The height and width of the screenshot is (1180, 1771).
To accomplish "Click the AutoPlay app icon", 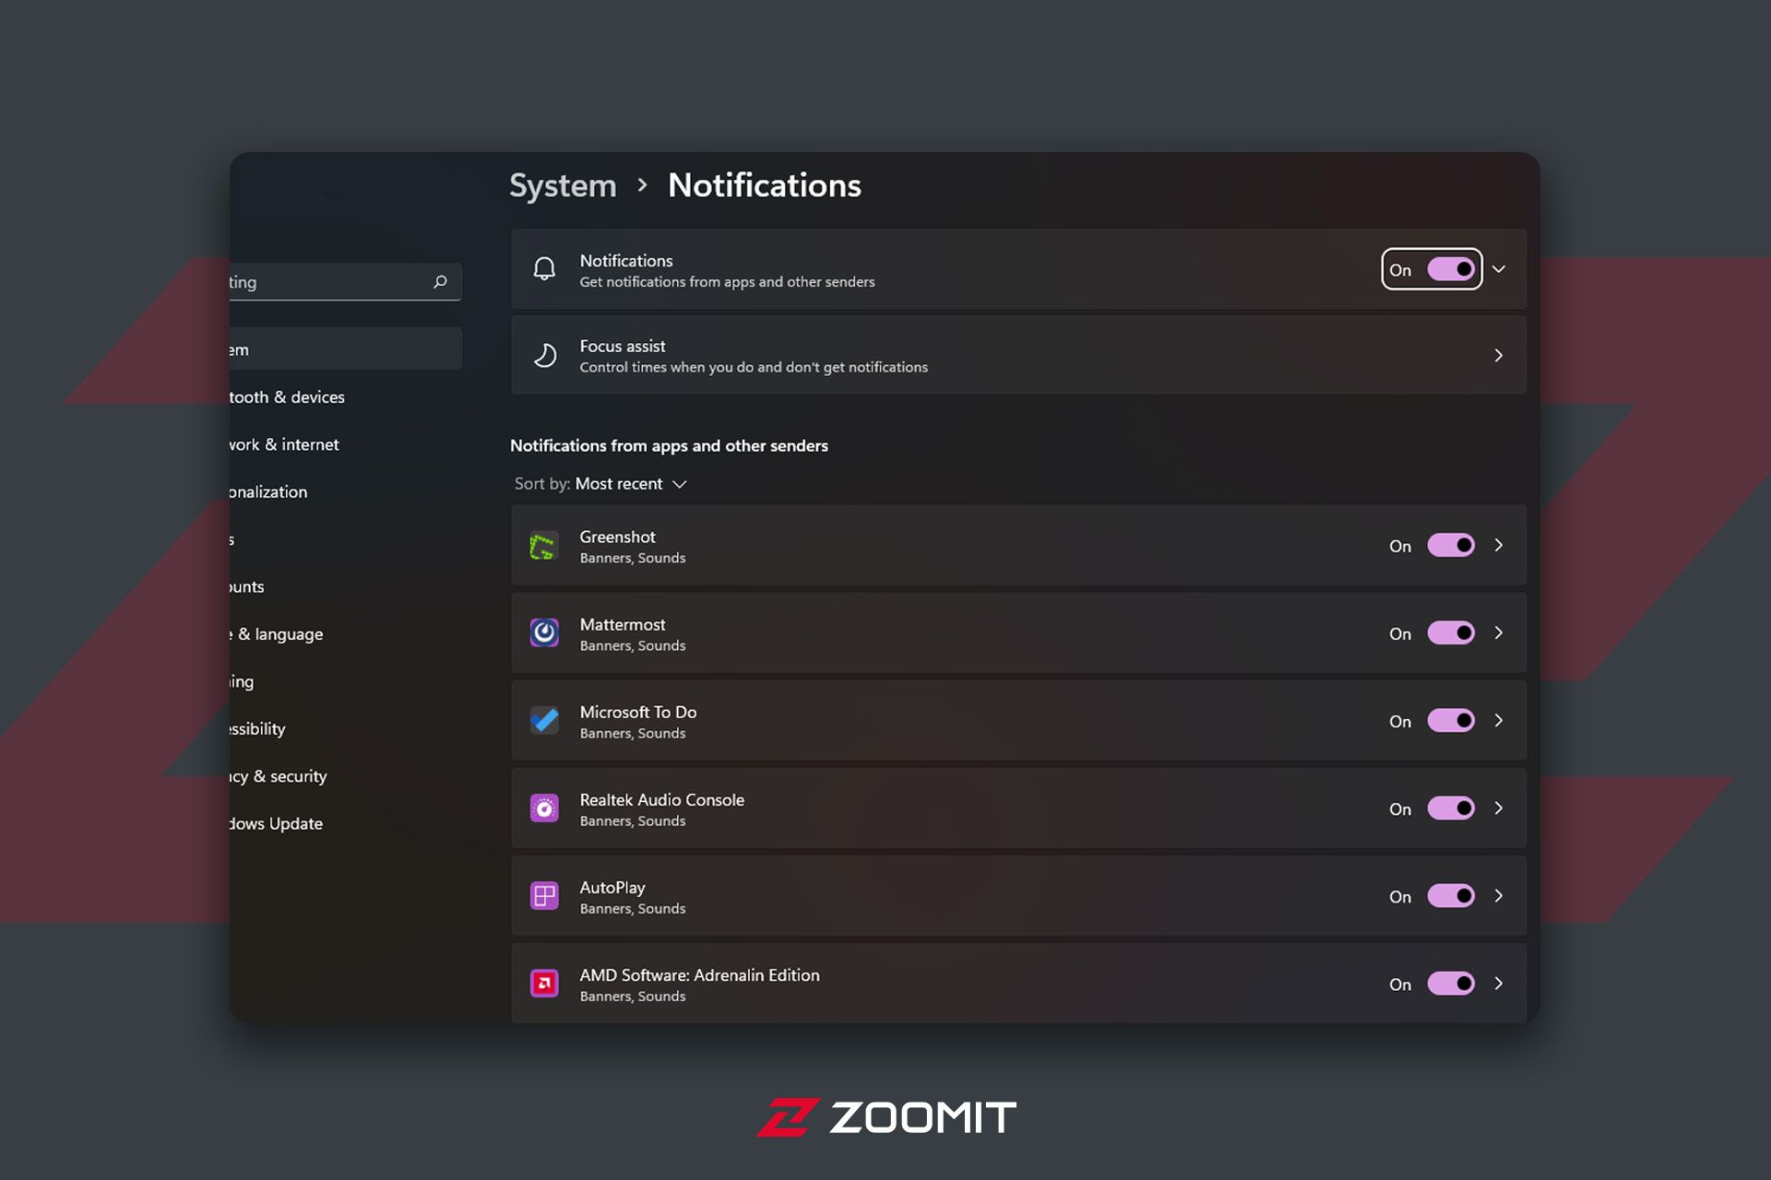I will (x=544, y=896).
